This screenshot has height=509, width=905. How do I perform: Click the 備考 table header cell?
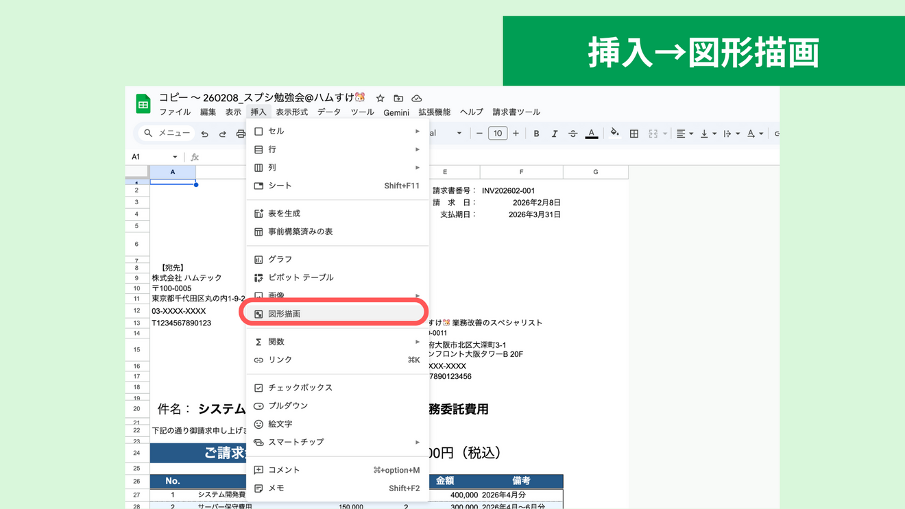coord(521,481)
